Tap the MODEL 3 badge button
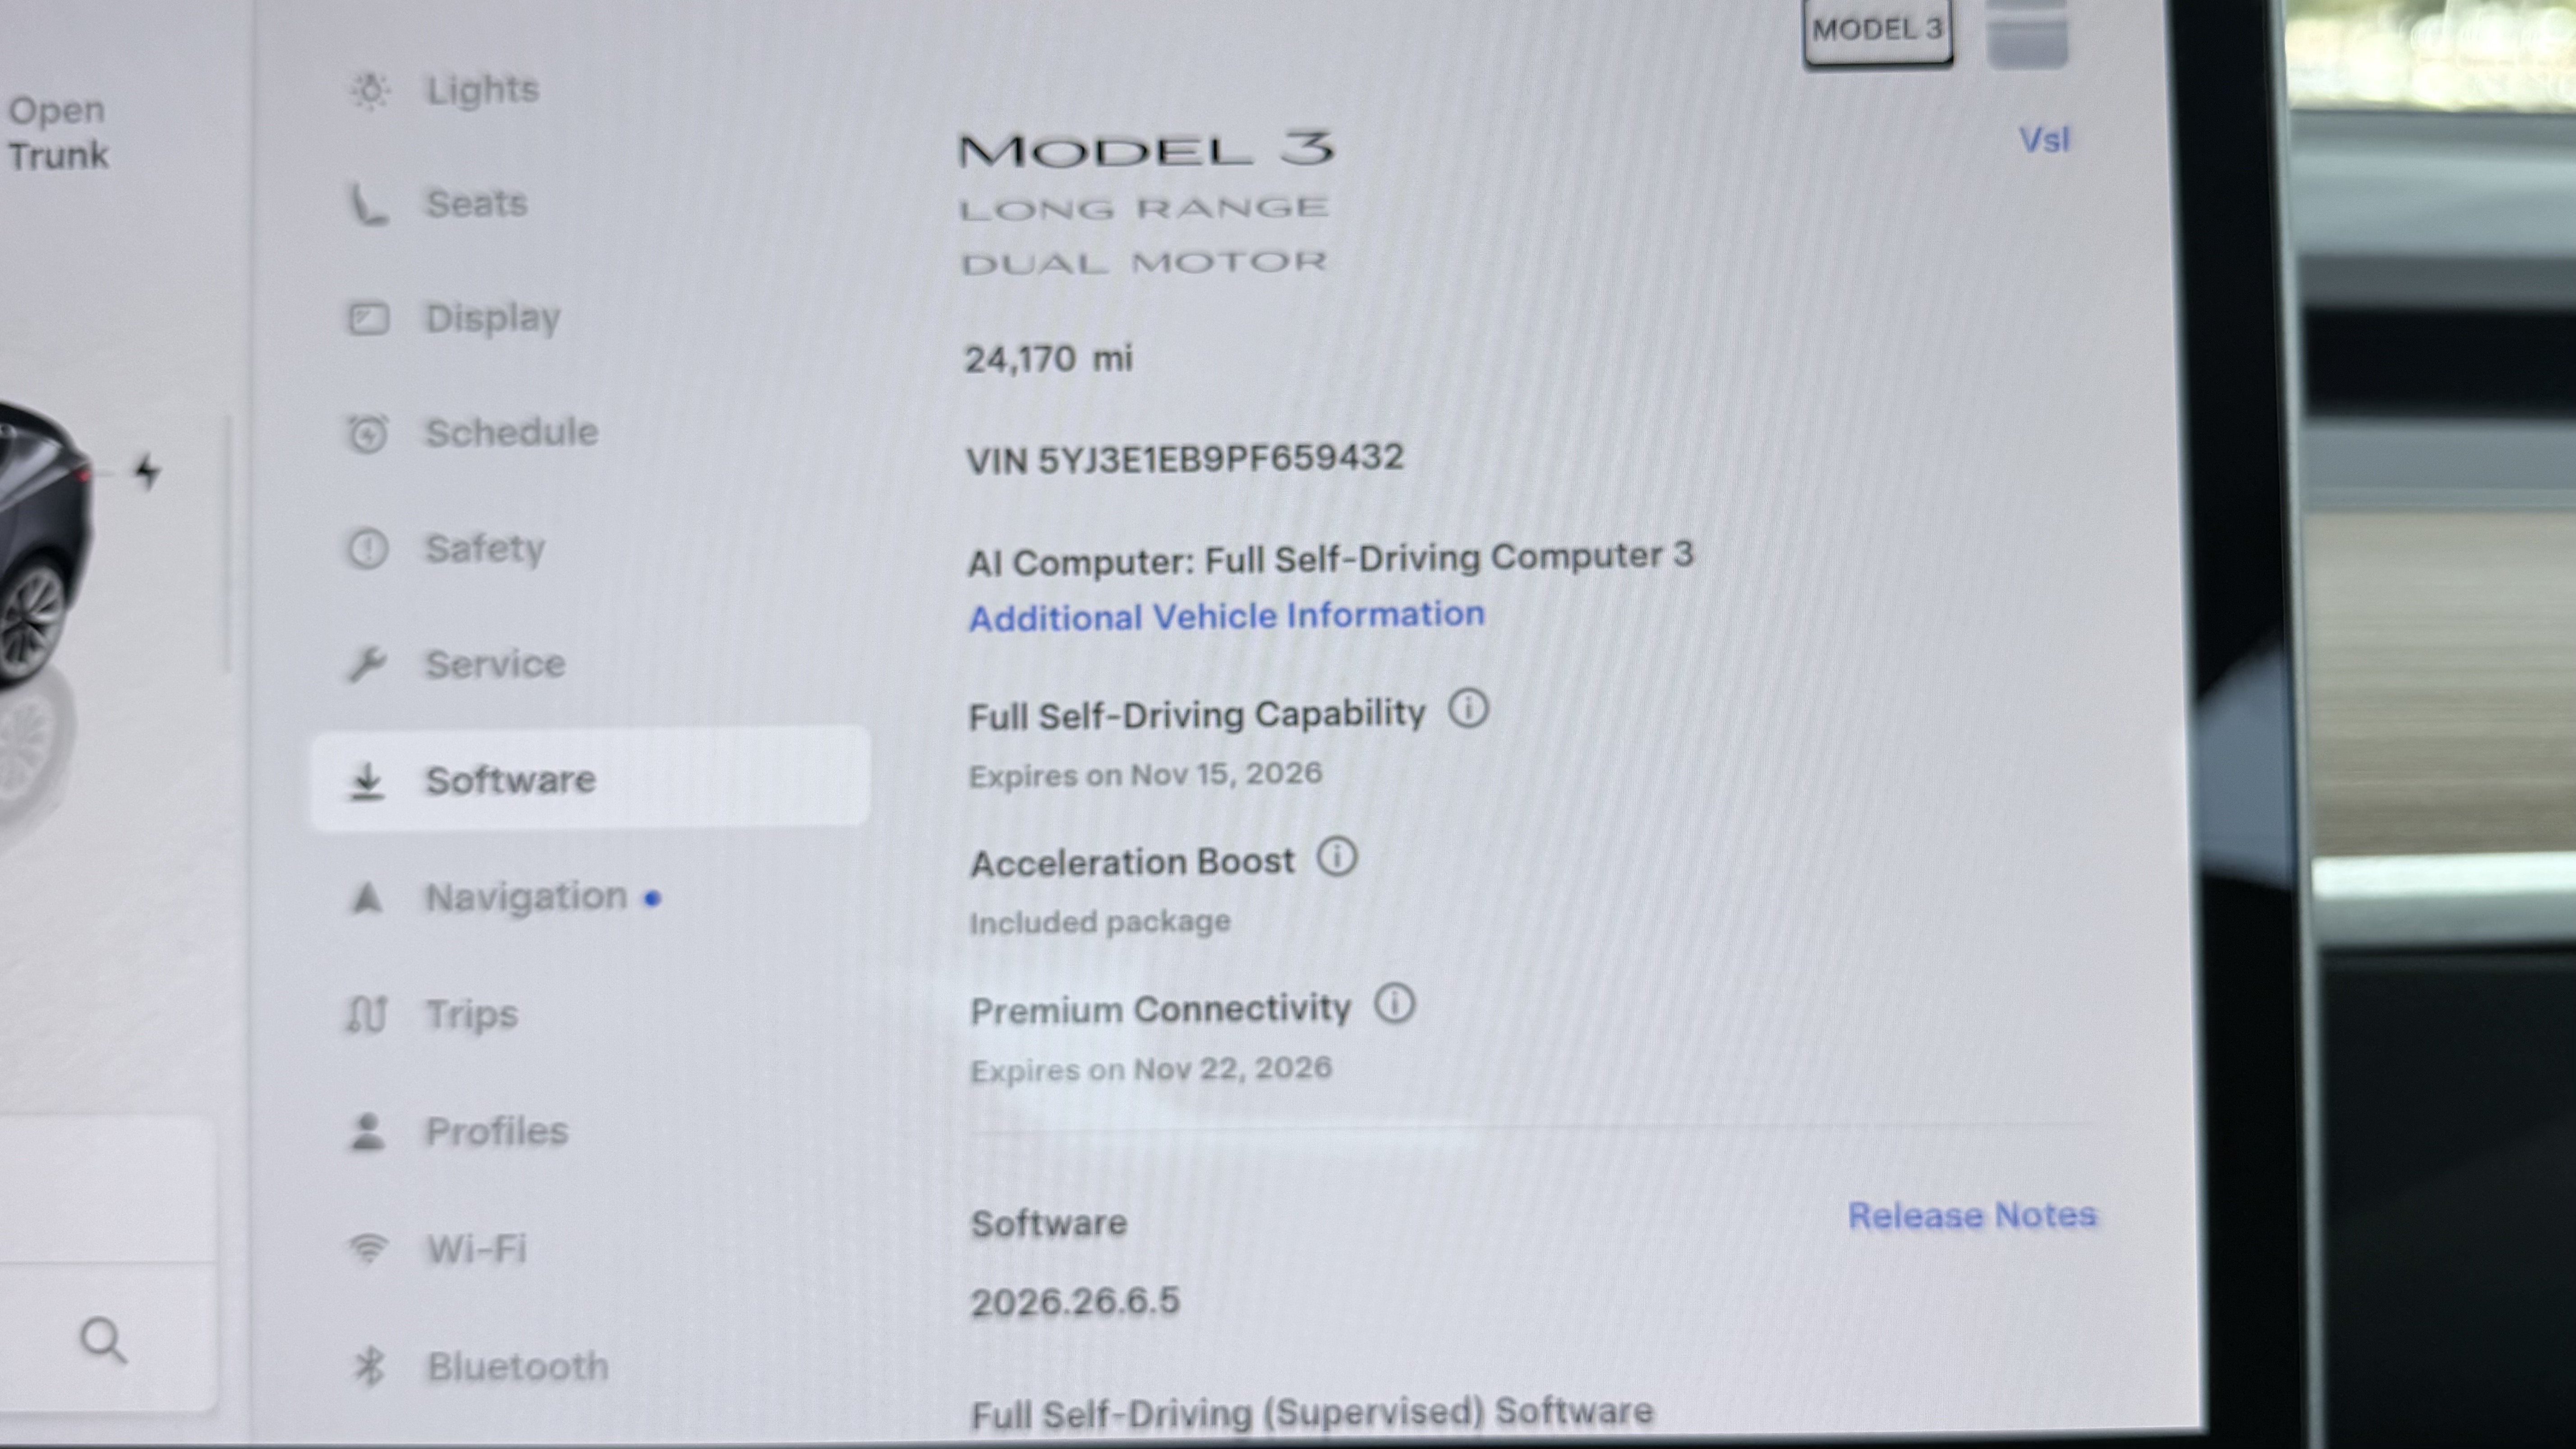The width and height of the screenshot is (2576, 1449). pyautogui.click(x=1878, y=30)
